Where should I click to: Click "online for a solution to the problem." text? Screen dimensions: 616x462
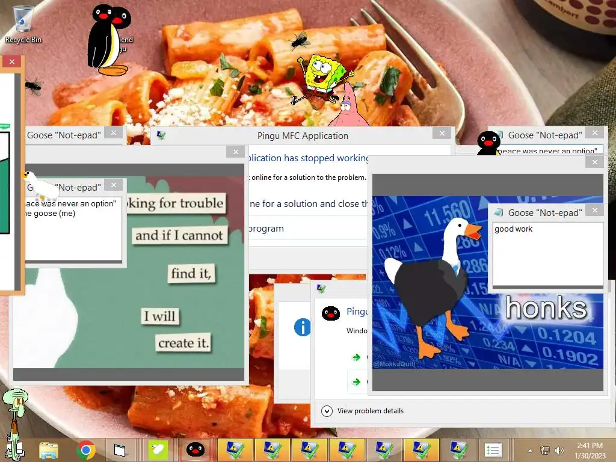click(x=309, y=177)
